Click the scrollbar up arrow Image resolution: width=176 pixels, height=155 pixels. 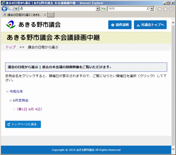coord(173,23)
